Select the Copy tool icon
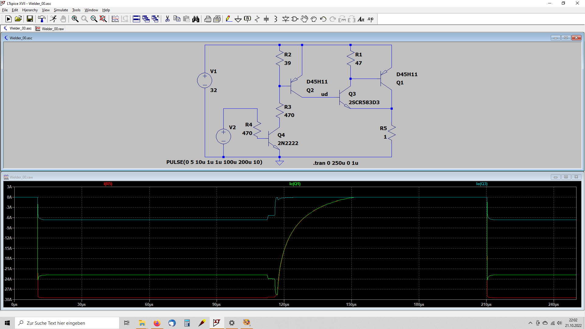This screenshot has width=585, height=329. (177, 19)
